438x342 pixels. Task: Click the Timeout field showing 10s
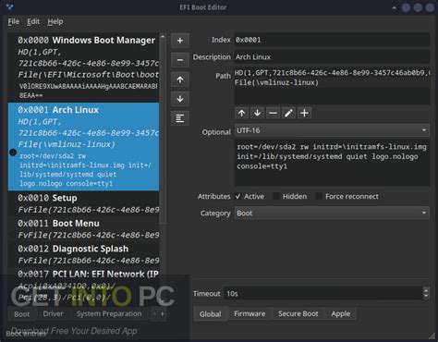pos(323,293)
